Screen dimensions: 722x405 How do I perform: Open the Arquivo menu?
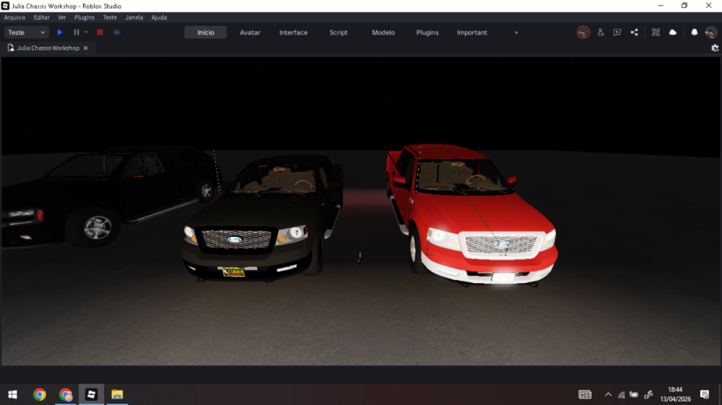point(14,17)
